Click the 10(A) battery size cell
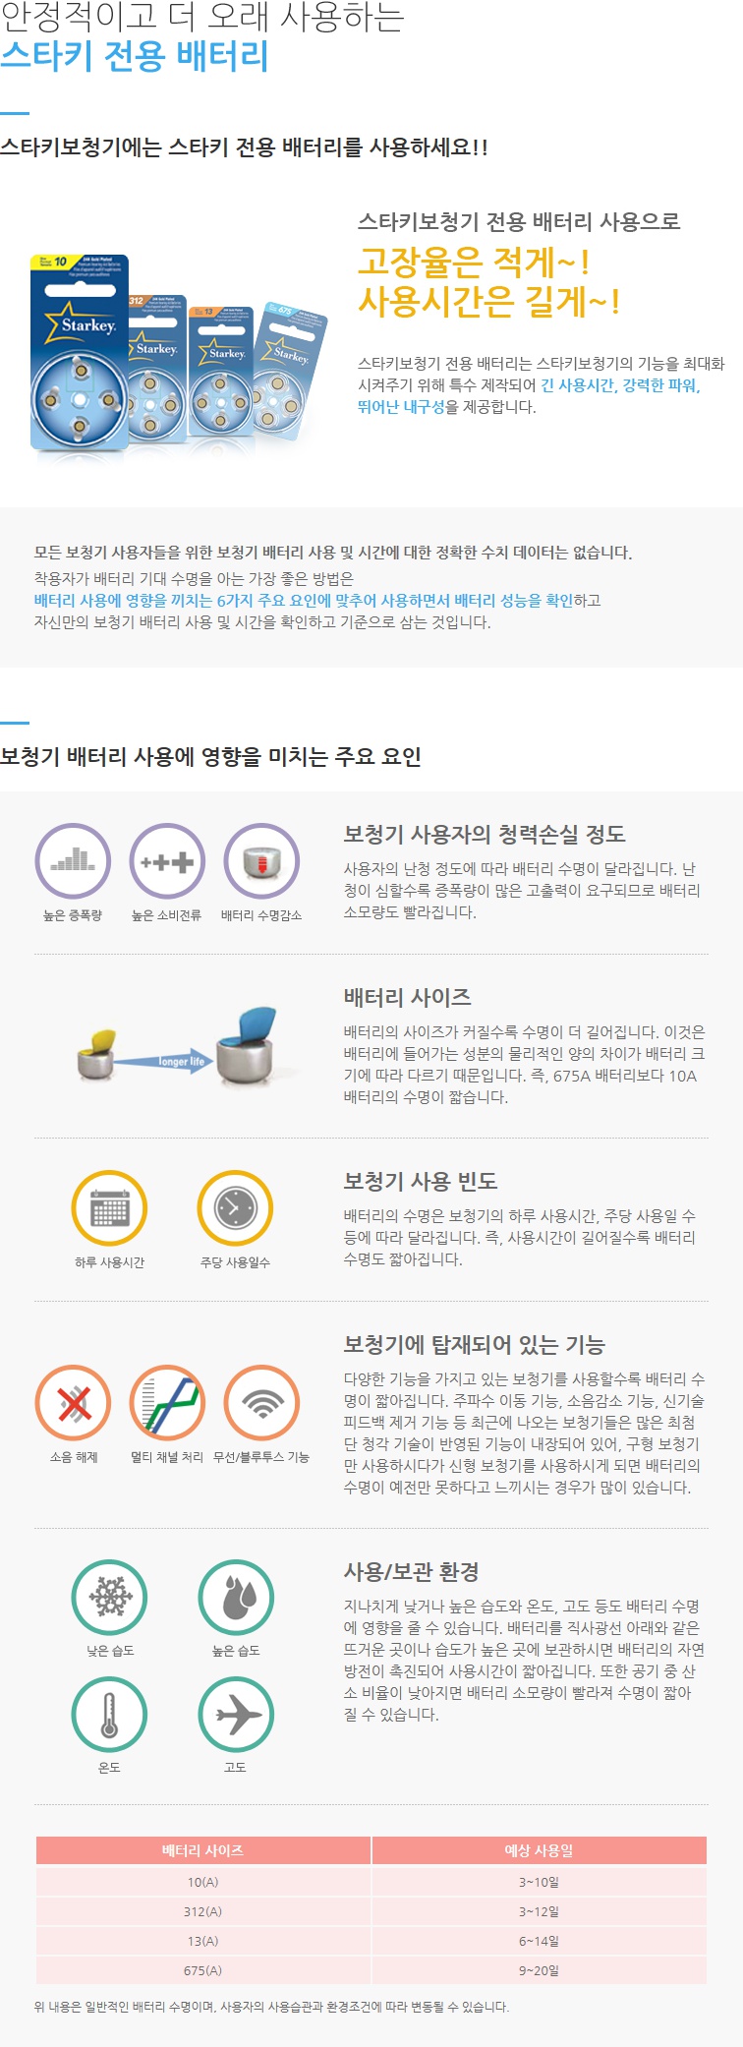The image size is (743, 2047). pyautogui.click(x=203, y=1882)
